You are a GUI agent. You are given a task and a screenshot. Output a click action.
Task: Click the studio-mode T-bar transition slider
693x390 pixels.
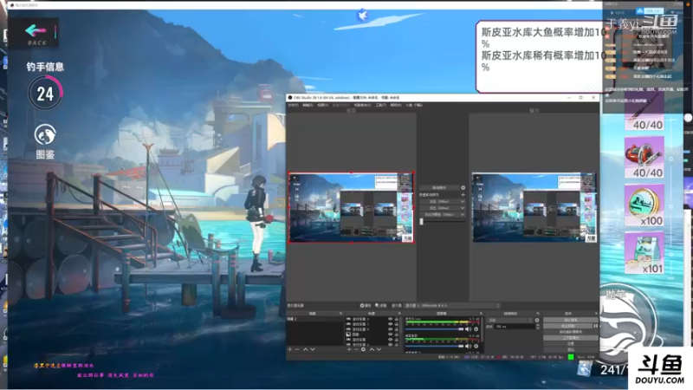coord(442,222)
